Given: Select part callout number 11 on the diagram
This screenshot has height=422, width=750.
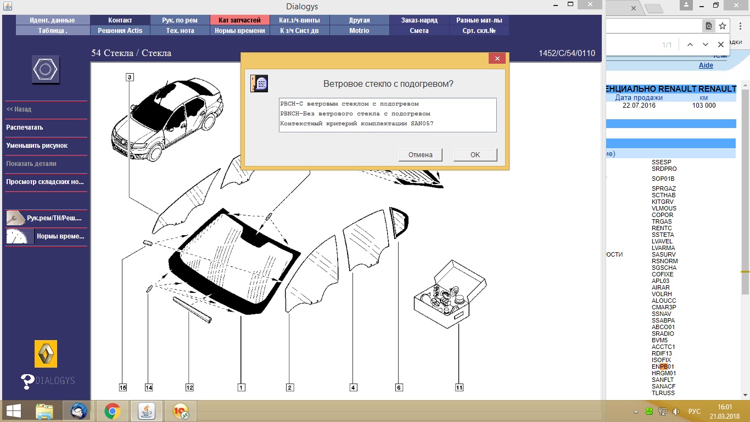Looking at the screenshot, I should click(x=459, y=387).
